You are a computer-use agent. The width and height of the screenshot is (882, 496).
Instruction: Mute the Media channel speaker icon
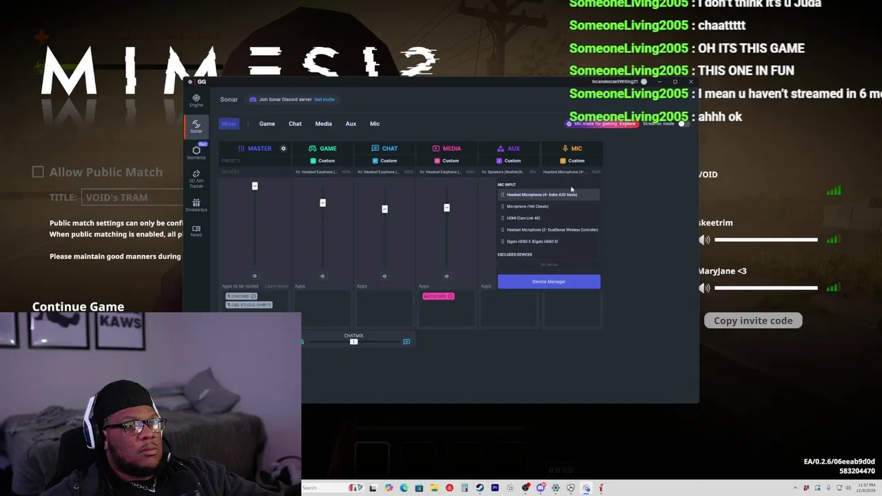tap(447, 276)
